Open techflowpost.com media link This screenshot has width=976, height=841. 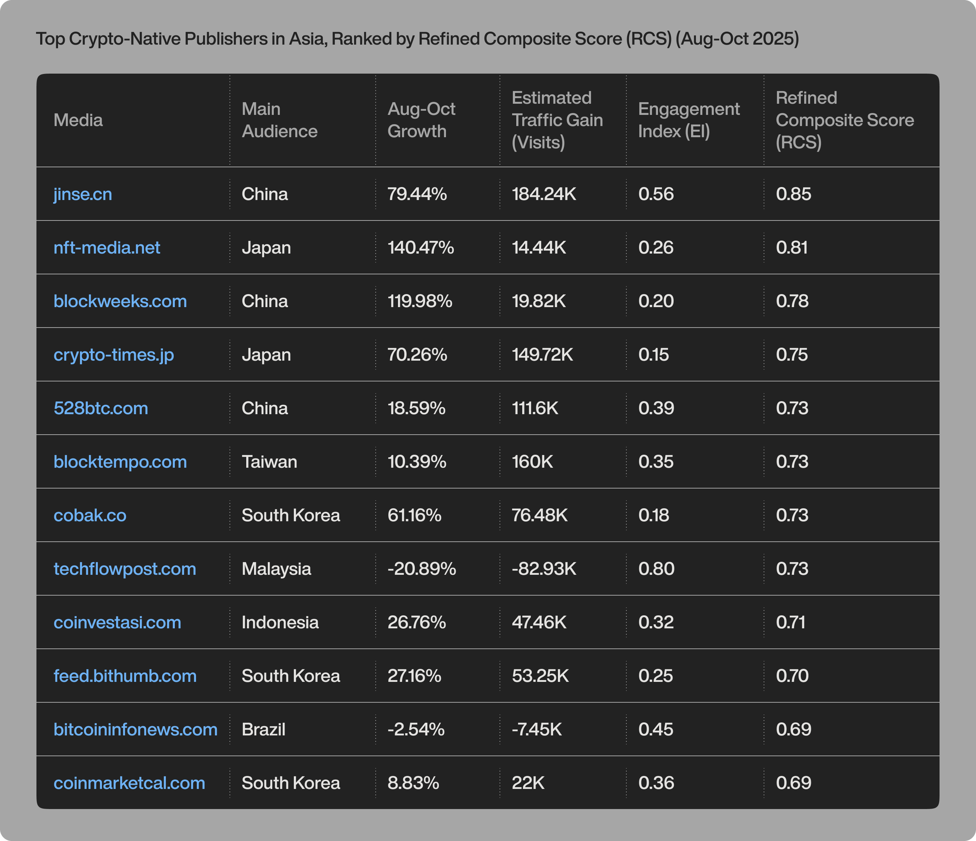124,569
